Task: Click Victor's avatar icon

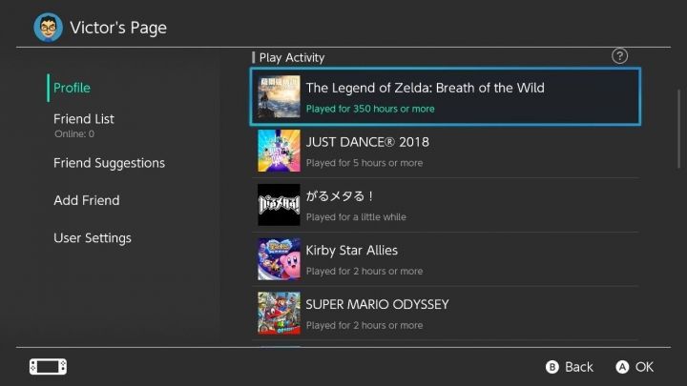Action: click(x=48, y=27)
